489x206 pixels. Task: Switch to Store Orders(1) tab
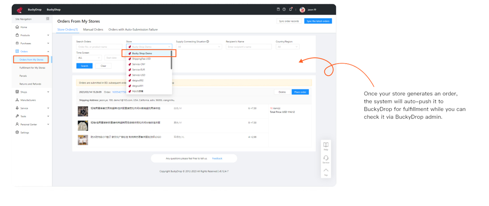pos(68,29)
